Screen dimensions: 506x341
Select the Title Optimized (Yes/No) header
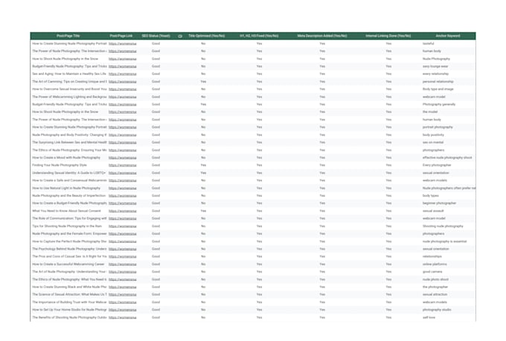[x=207, y=36]
